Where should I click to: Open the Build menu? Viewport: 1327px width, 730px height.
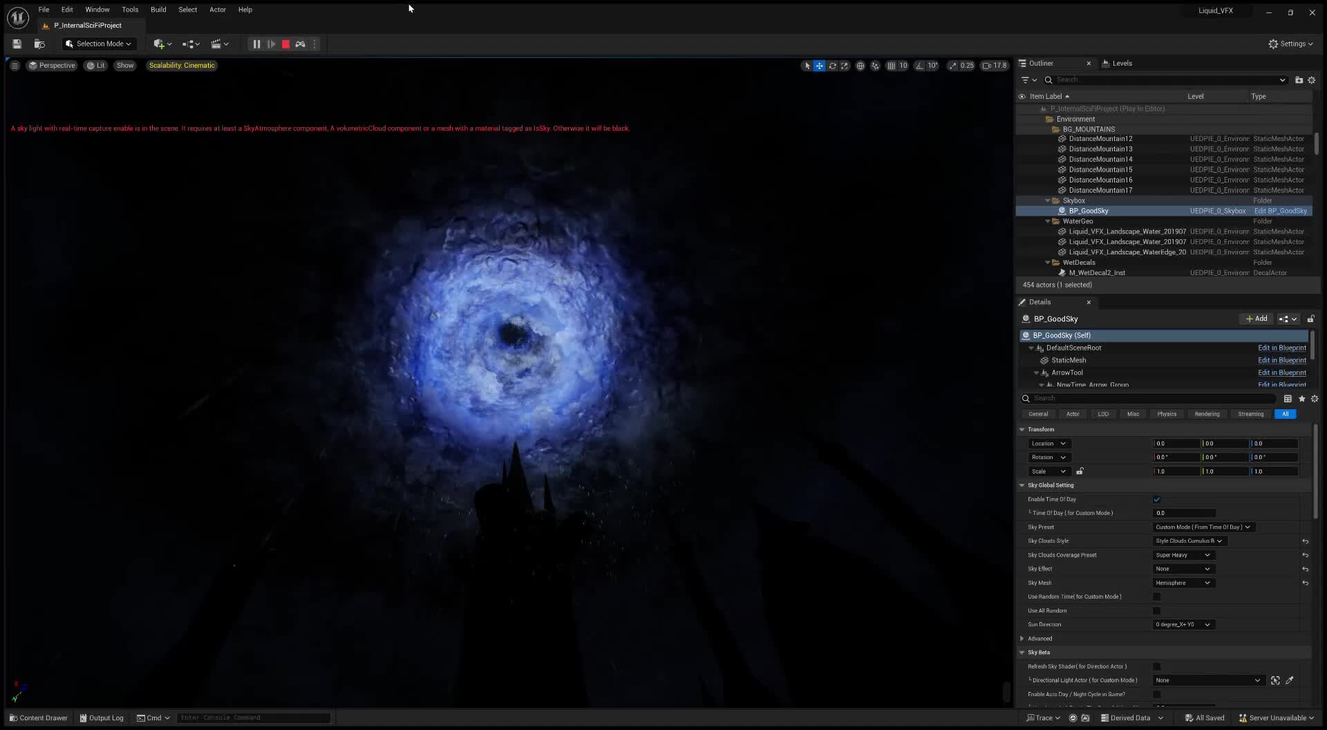point(158,9)
